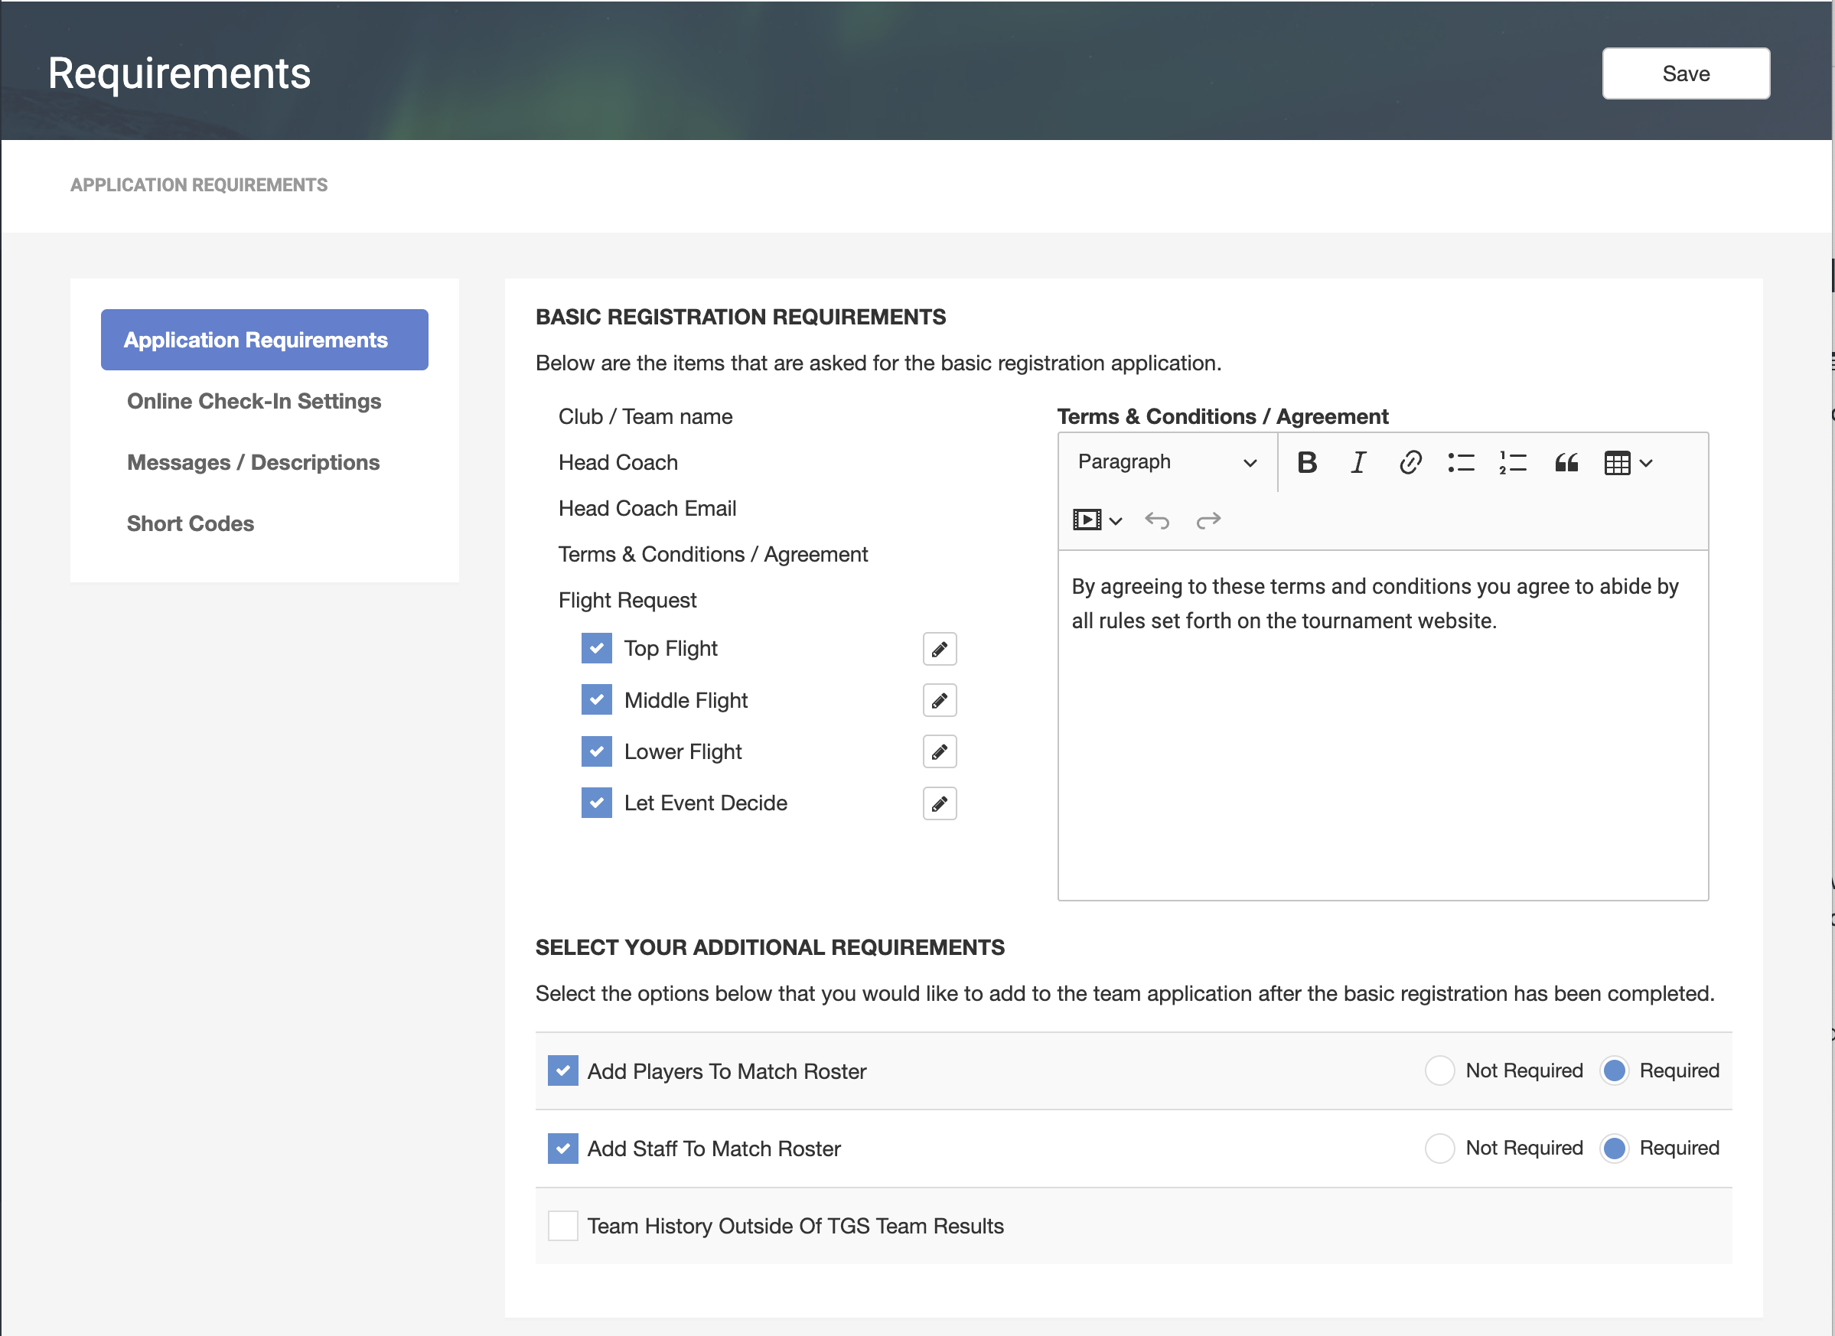The height and width of the screenshot is (1336, 1835).
Task: Click inside the Terms & Conditions text area
Action: click(x=1383, y=725)
